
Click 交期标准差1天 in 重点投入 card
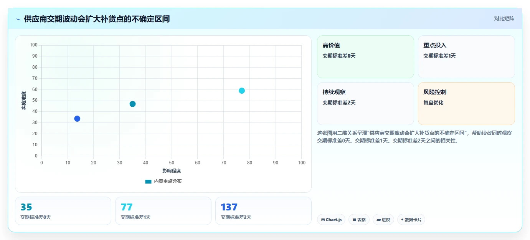pyautogui.click(x=439, y=56)
